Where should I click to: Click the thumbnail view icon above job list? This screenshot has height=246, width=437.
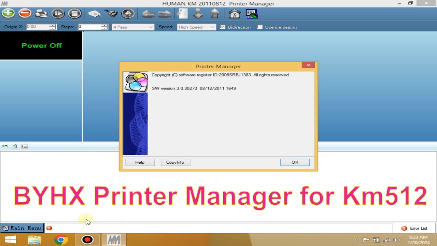4,146
